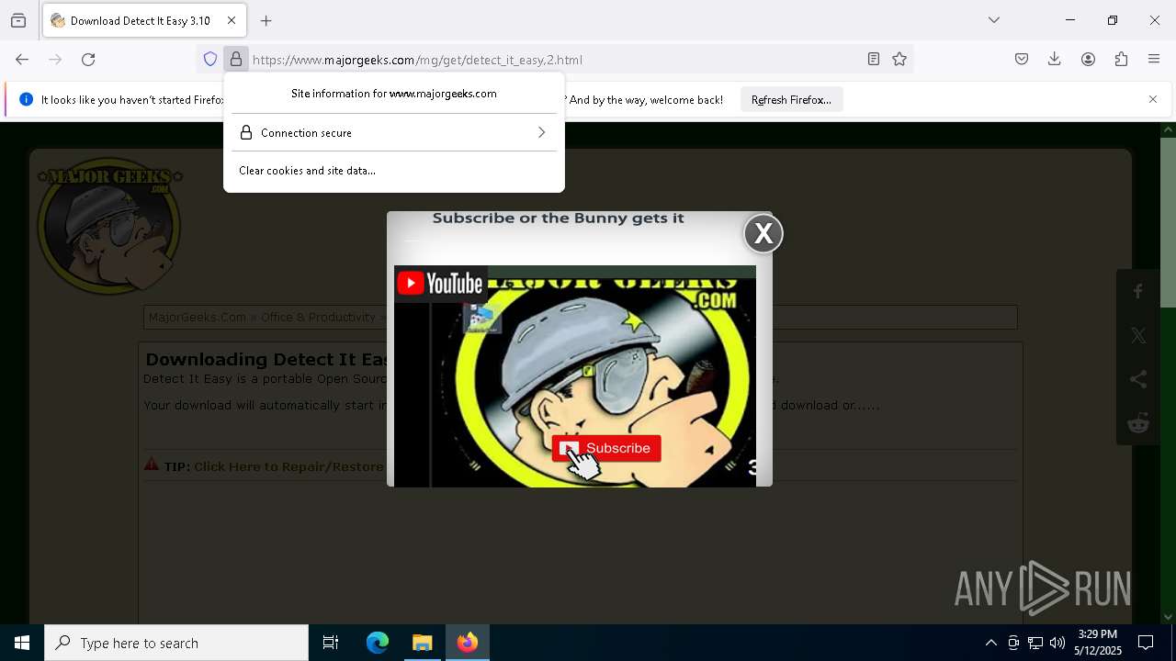1176x661 pixels.
Task: Dismiss the Firefox notification bar
Action: point(1153,99)
